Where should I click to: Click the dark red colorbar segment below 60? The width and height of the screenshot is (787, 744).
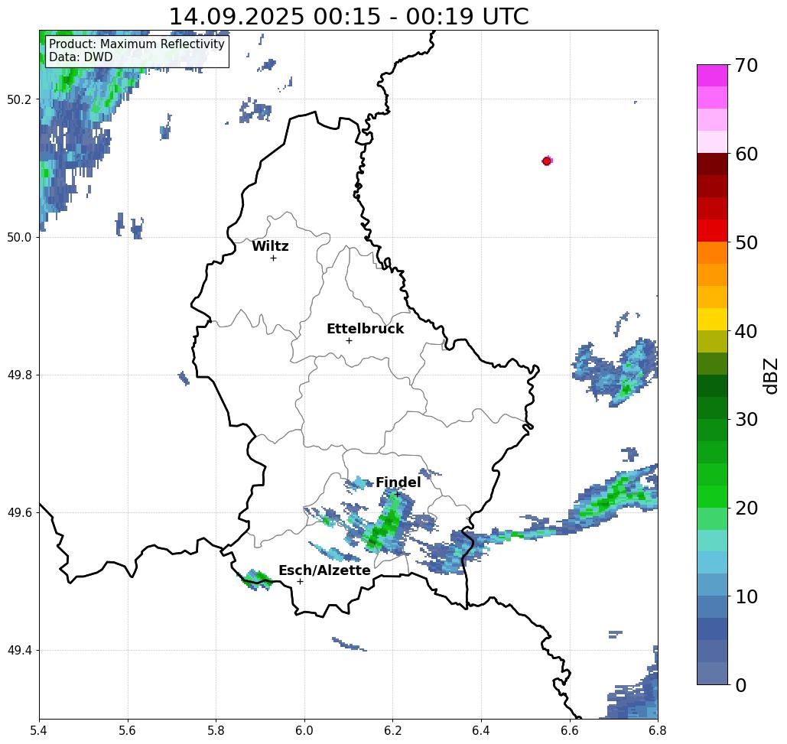click(x=712, y=164)
